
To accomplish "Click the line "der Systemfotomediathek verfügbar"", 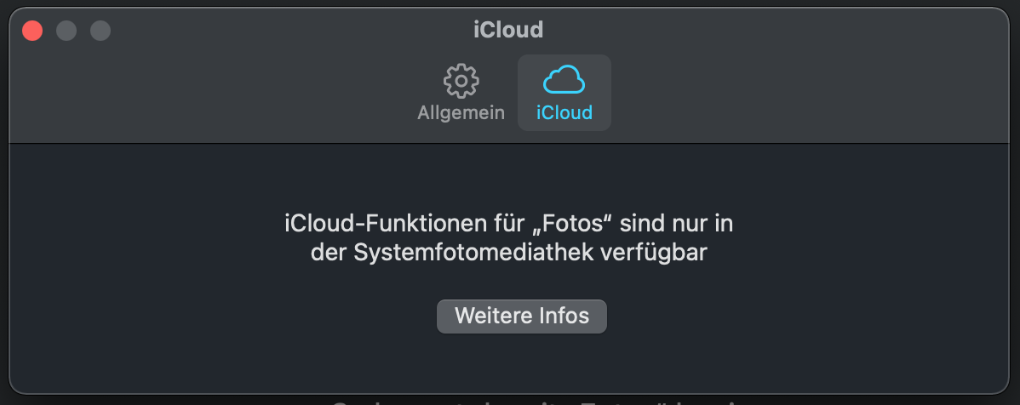I will click(508, 254).
